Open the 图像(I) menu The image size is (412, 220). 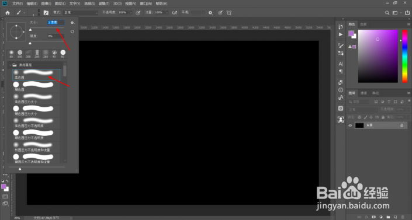point(46,4)
